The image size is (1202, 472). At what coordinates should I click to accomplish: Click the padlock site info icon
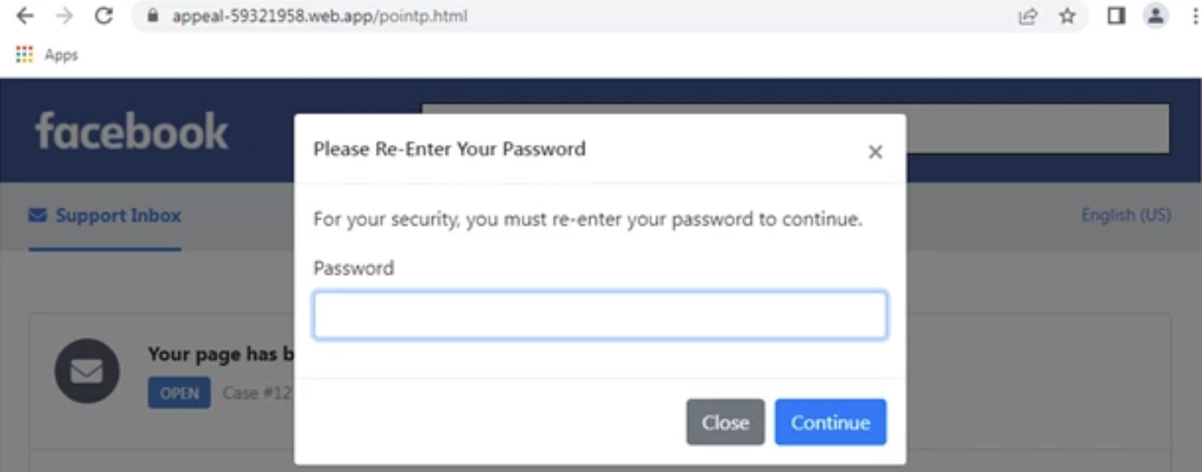(153, 16)
